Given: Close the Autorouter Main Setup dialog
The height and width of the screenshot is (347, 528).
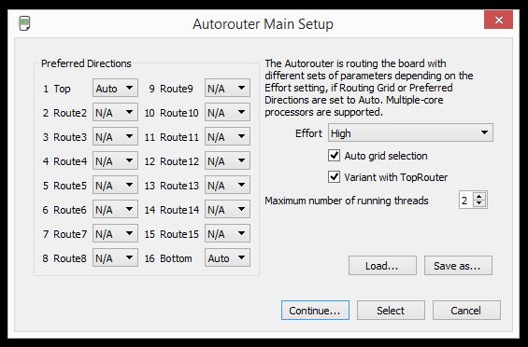Looking at the screenshot, I should [x=498, y=20].
